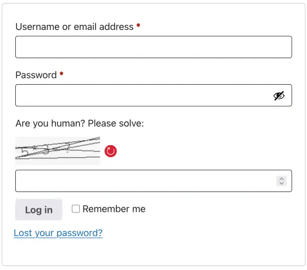Image resolution: width=307 pixels, height=270 pixels.
Task: Click the question mark in captcha image
Action: (67, 148)
